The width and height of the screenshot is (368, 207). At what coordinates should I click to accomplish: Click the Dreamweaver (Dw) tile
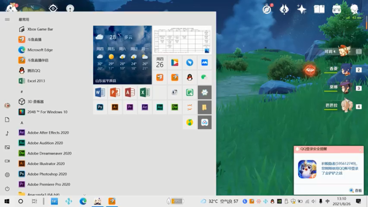tap(175, 107)
